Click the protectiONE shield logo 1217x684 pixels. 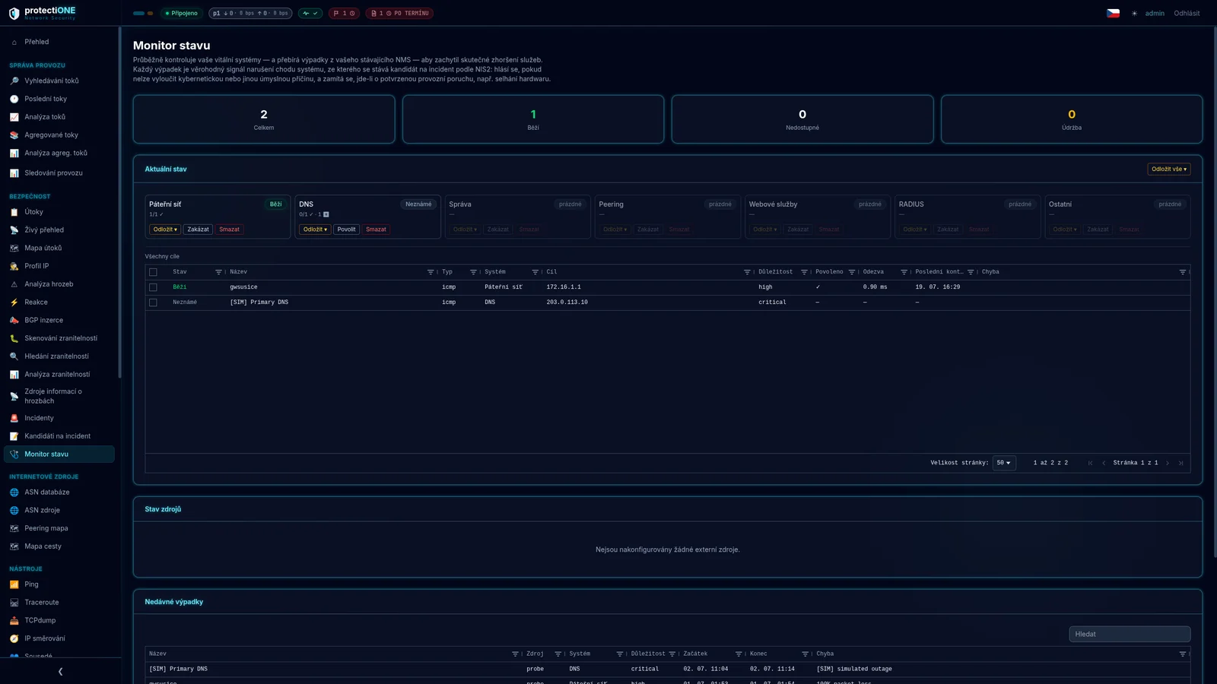(14, 14)
